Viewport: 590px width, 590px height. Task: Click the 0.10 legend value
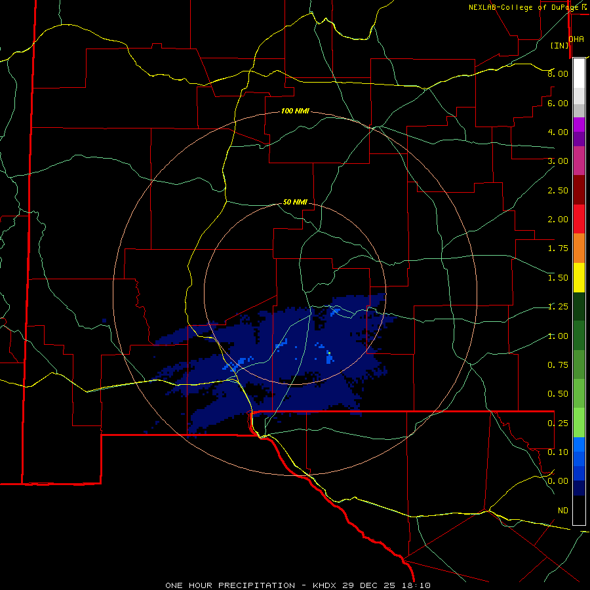click(x=558, y=452)
